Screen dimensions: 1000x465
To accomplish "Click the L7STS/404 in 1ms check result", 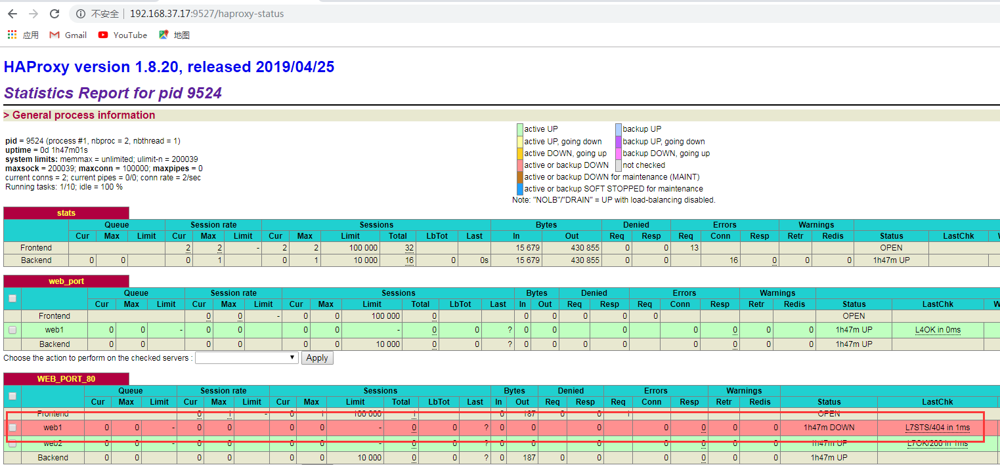I will (938, 428).
